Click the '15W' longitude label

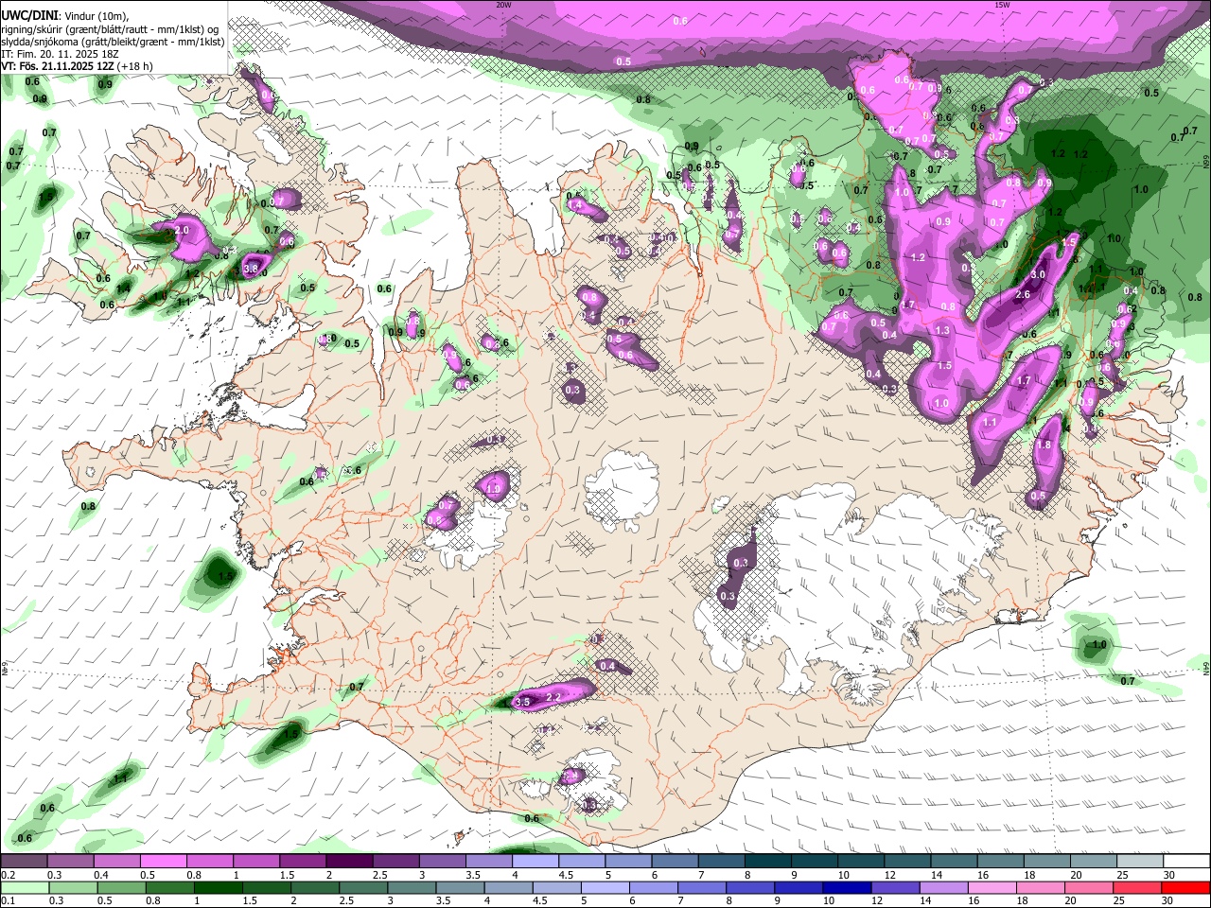[1003, 5]
